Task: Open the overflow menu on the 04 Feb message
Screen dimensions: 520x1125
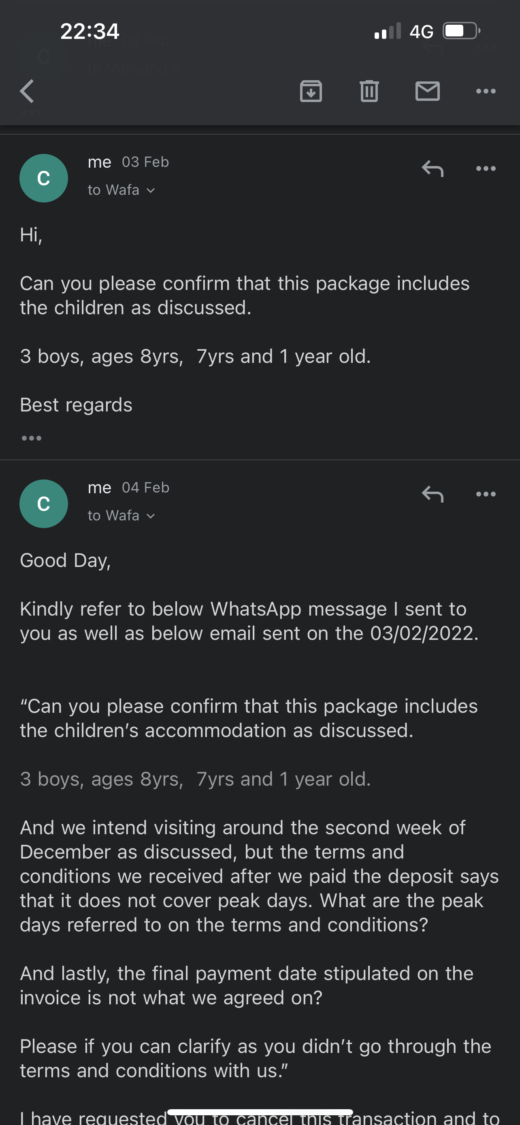Action: pos(486,494)
